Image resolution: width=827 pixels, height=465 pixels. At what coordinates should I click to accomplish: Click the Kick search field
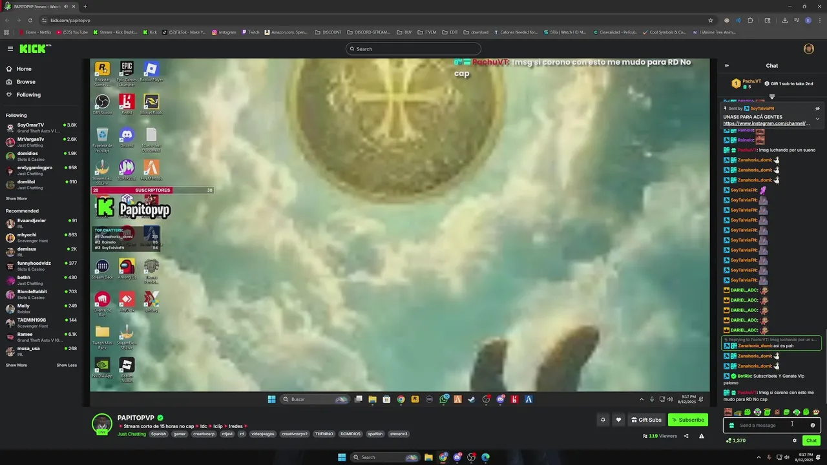(x=413, y=49)
